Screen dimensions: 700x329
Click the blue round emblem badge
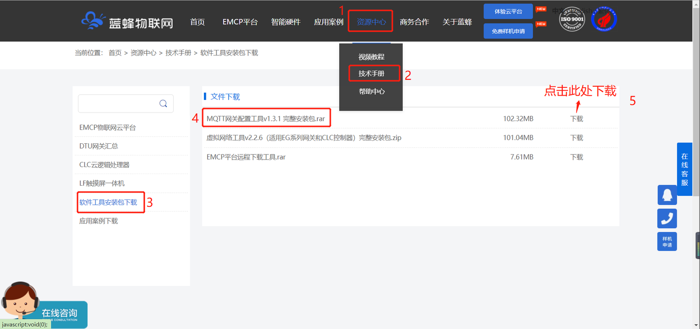pyautogui.click(x=604, y=20)
